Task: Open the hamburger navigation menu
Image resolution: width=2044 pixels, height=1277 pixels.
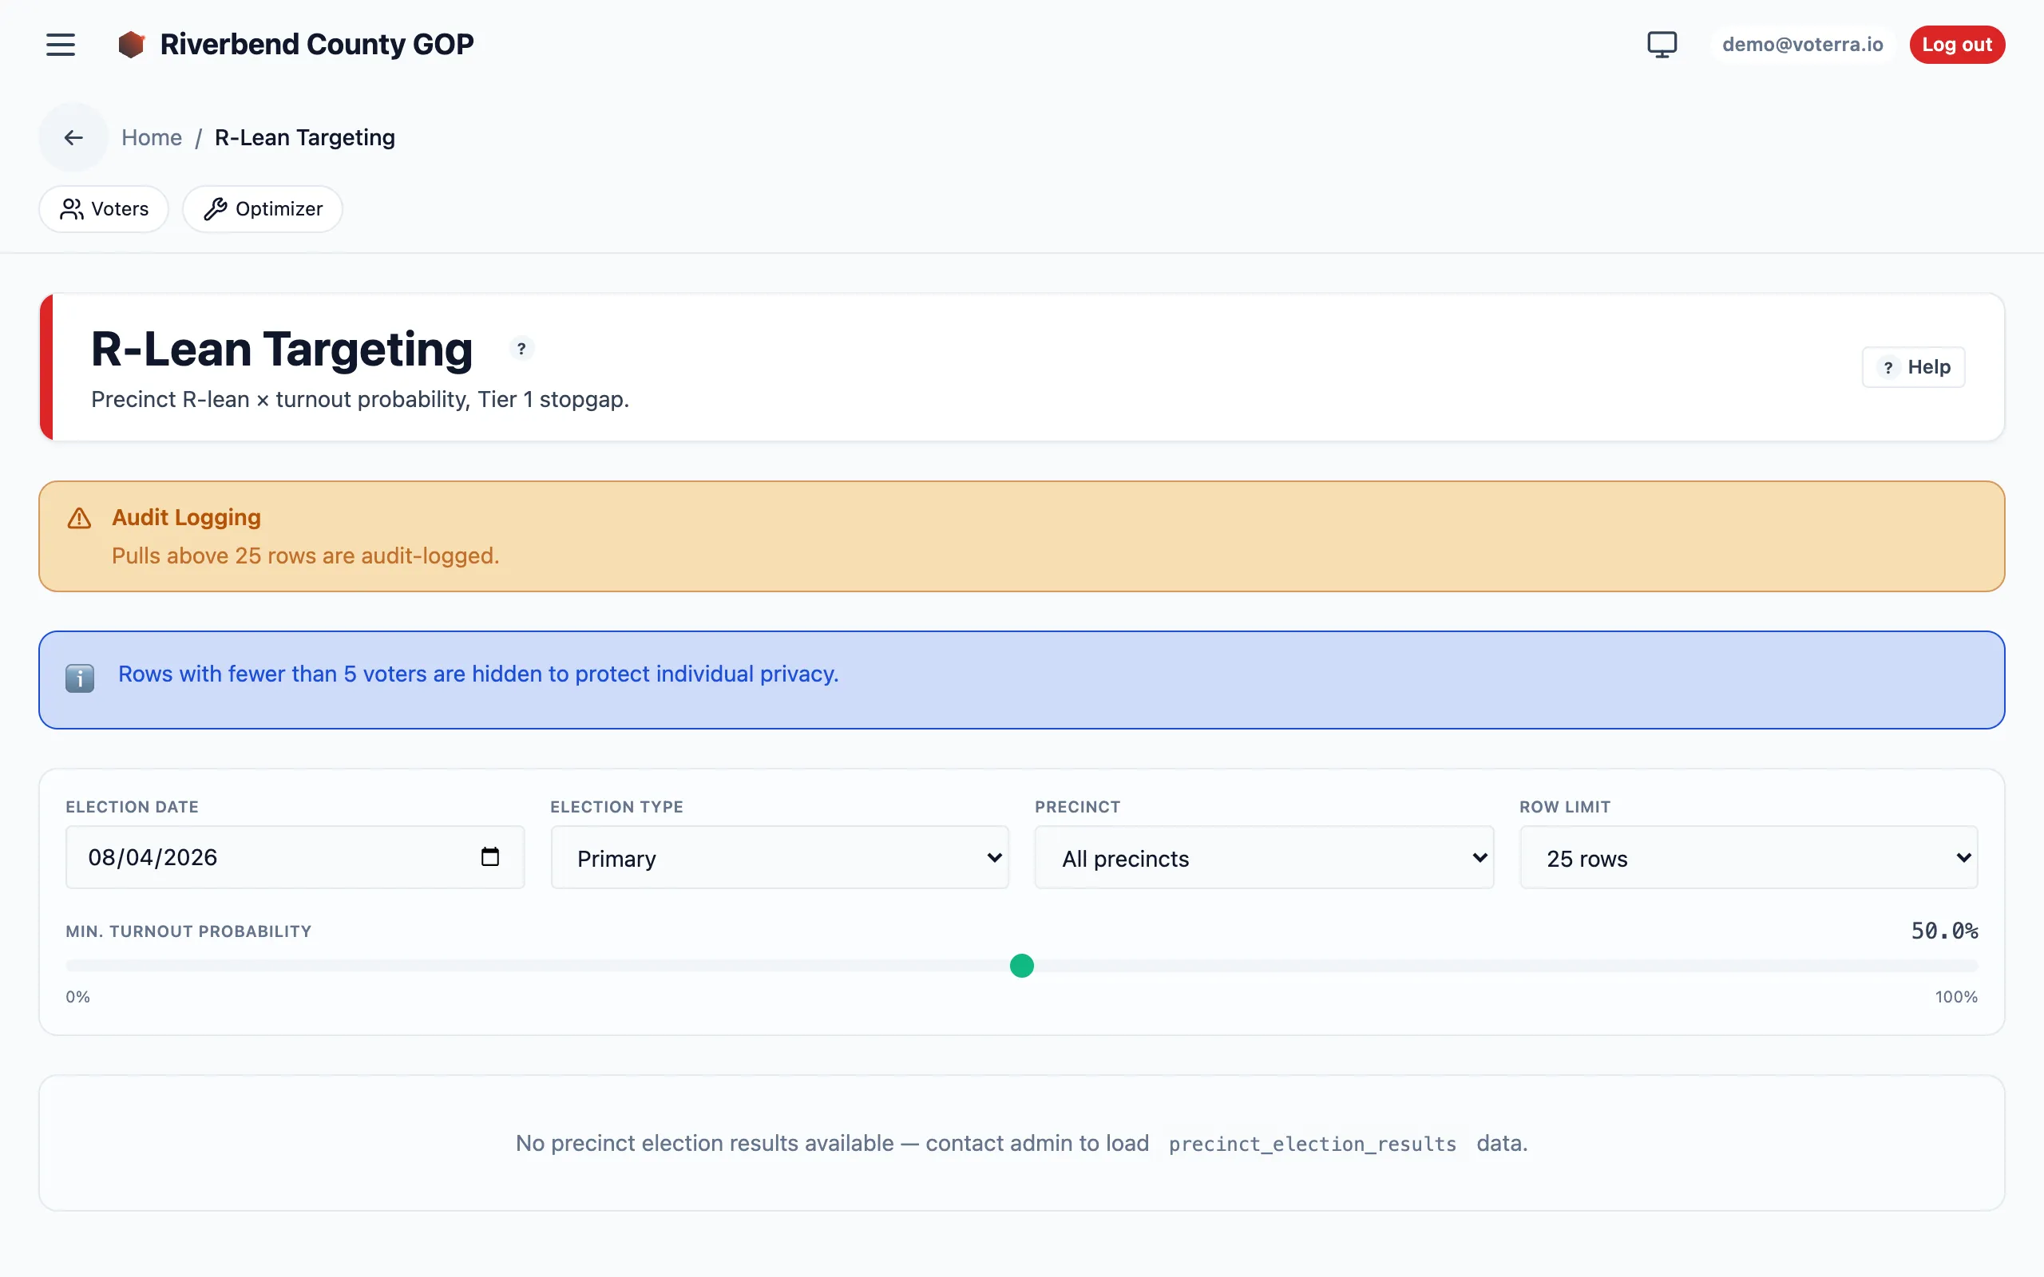Action: point(60,44)
